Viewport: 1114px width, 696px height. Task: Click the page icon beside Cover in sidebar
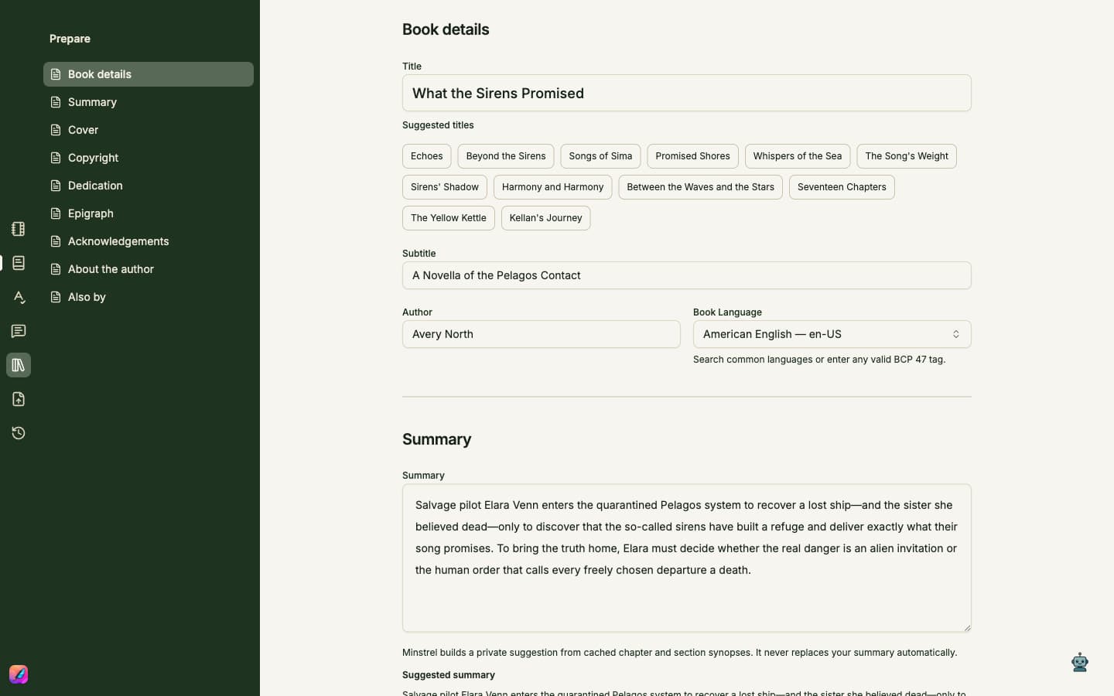click(56, 130)
